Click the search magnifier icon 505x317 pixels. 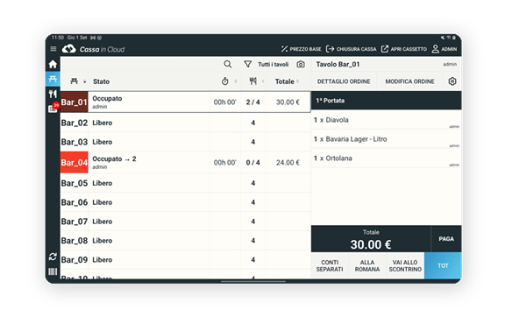pos(228,65)
